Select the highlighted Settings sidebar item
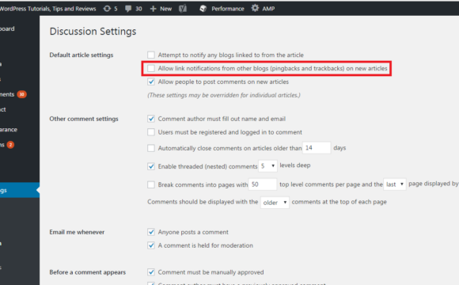 point(20,190)
